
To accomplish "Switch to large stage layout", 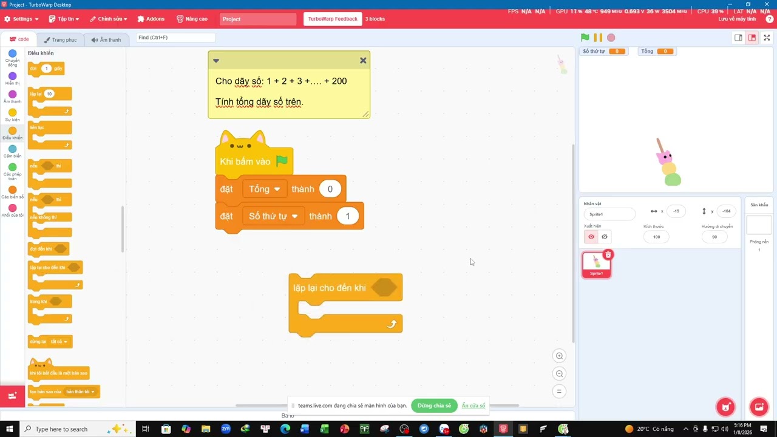I will (x=752, y=38).
